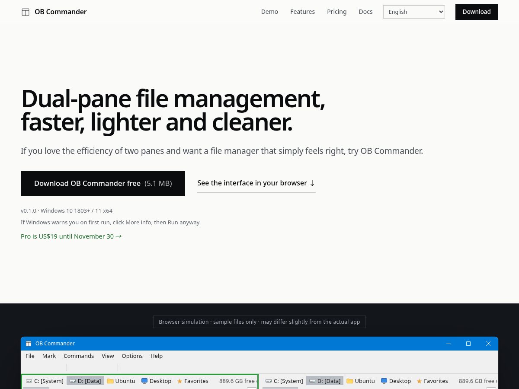Open Favorites star in left pane
Image resolution: width=519 pixels, height=389 pixels.
pyautogui.click(x=192, y=381)
